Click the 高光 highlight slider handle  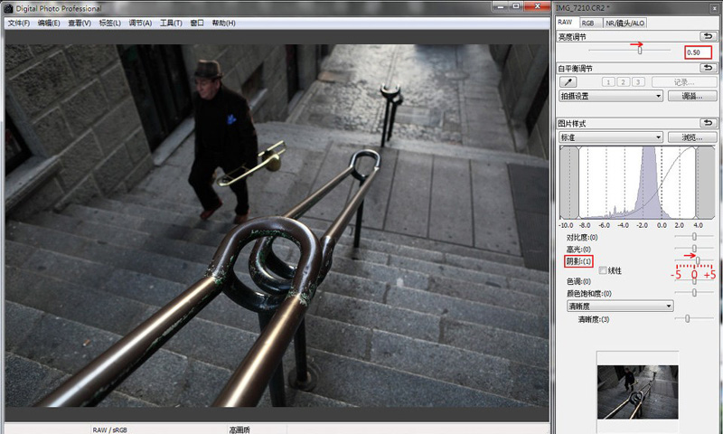(x=694, y=249)
